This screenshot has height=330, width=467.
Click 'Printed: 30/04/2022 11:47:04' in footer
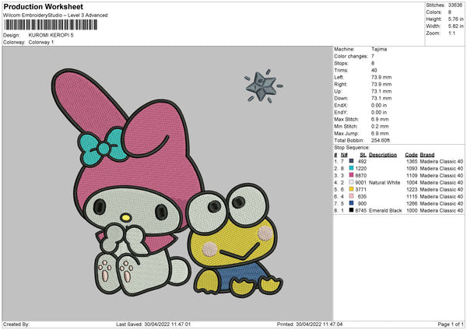(x=310, y=325)
